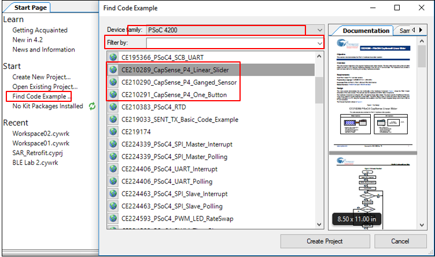The width and height of the screenshot is (435, 257).
Task: Click documentation preview scroll-up arrow
Action: coord(422,41)
